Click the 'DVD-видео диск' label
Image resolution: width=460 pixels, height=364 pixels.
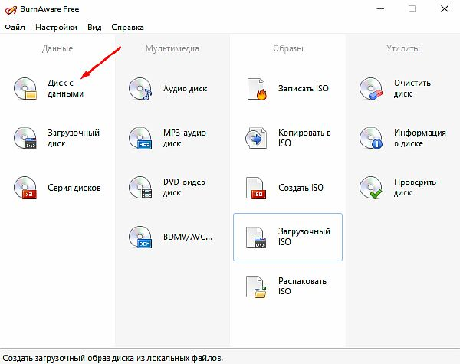coord(184,188)
